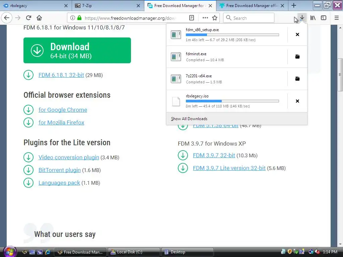Screen dimensions: 343x257
Task: Click download arrow icon beside for Google Chrome
Action: (28, 110)
